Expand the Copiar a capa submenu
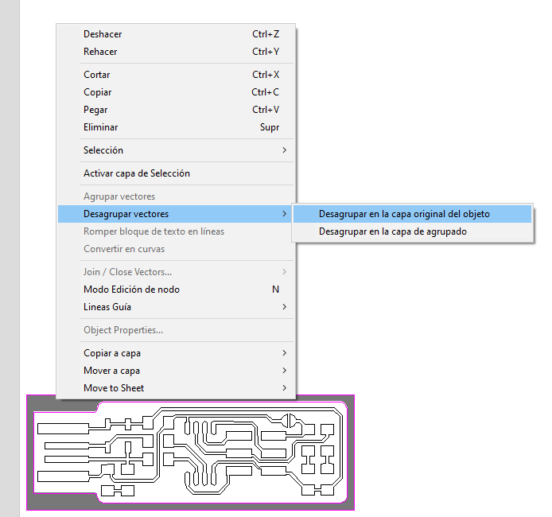This screenshot has width=552, height=517. [176, 353]
